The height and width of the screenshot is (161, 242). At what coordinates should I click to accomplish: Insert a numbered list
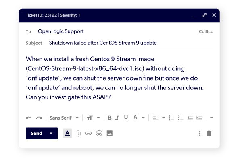(171, 118)
